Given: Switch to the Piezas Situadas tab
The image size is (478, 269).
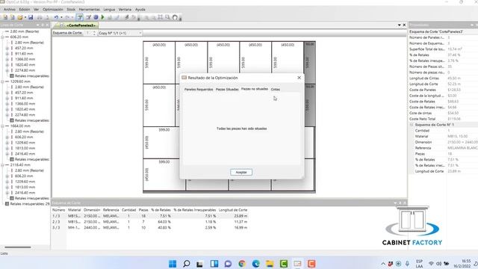Looking at the screenshot, I should tap(227, 90).
